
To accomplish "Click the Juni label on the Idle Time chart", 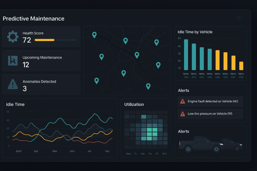I will coord(72,151).
